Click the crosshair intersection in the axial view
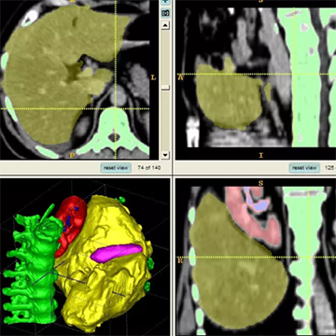The image size is (336, 336). tap(115, 109)
